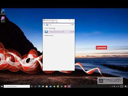Open the View menu
This screenshot has height=96, width=128.
click(47, 22)
